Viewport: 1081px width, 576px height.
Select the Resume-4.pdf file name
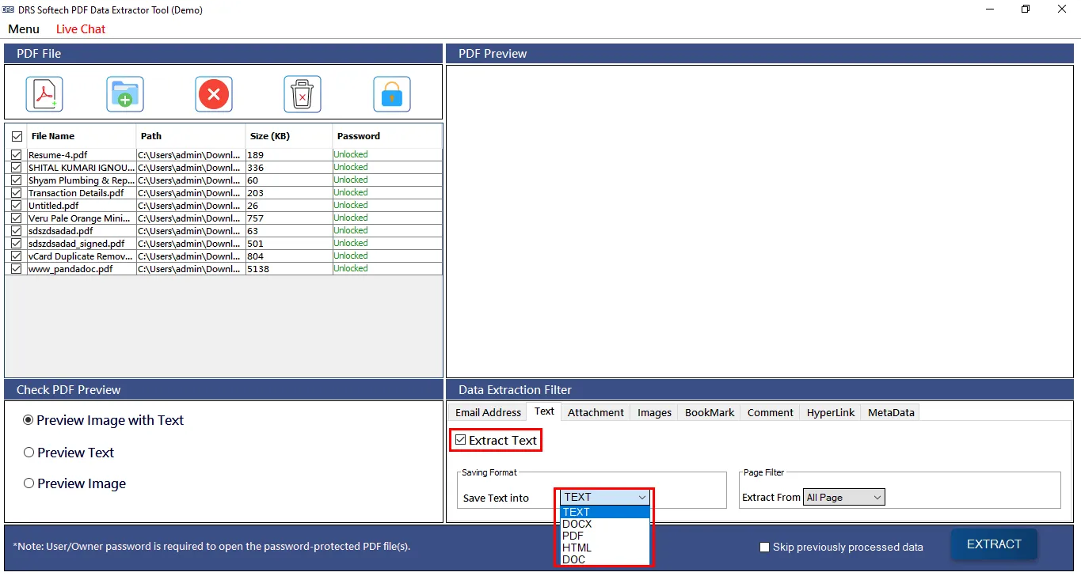tap(58, 155)
